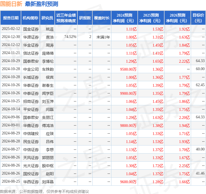Viewport: 206px width, 194px height.
Task: Click the 研究员 column header
Action: (47, 18)
